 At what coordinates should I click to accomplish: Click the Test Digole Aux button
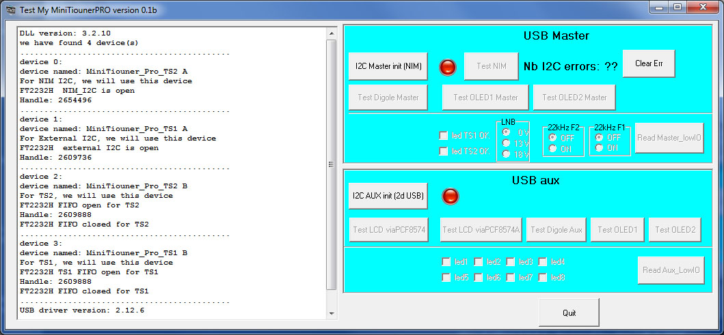click(557, 230)
